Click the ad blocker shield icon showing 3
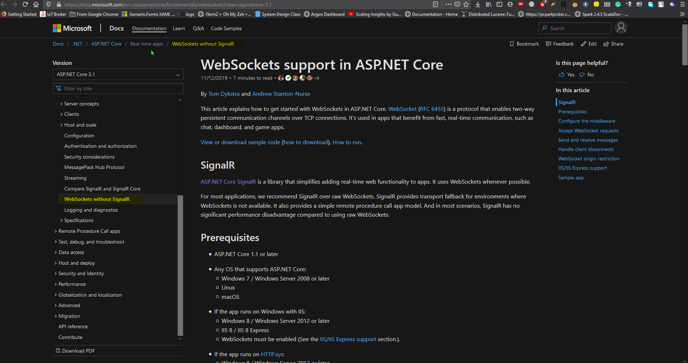 (x=542, y=4)
